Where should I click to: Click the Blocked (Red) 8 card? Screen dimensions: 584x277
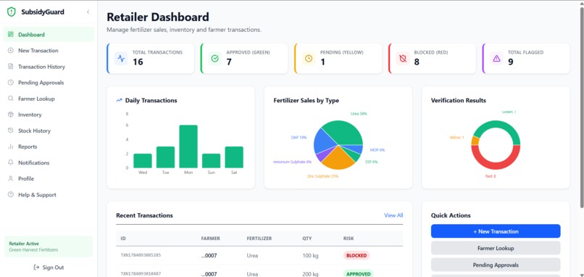432,58
